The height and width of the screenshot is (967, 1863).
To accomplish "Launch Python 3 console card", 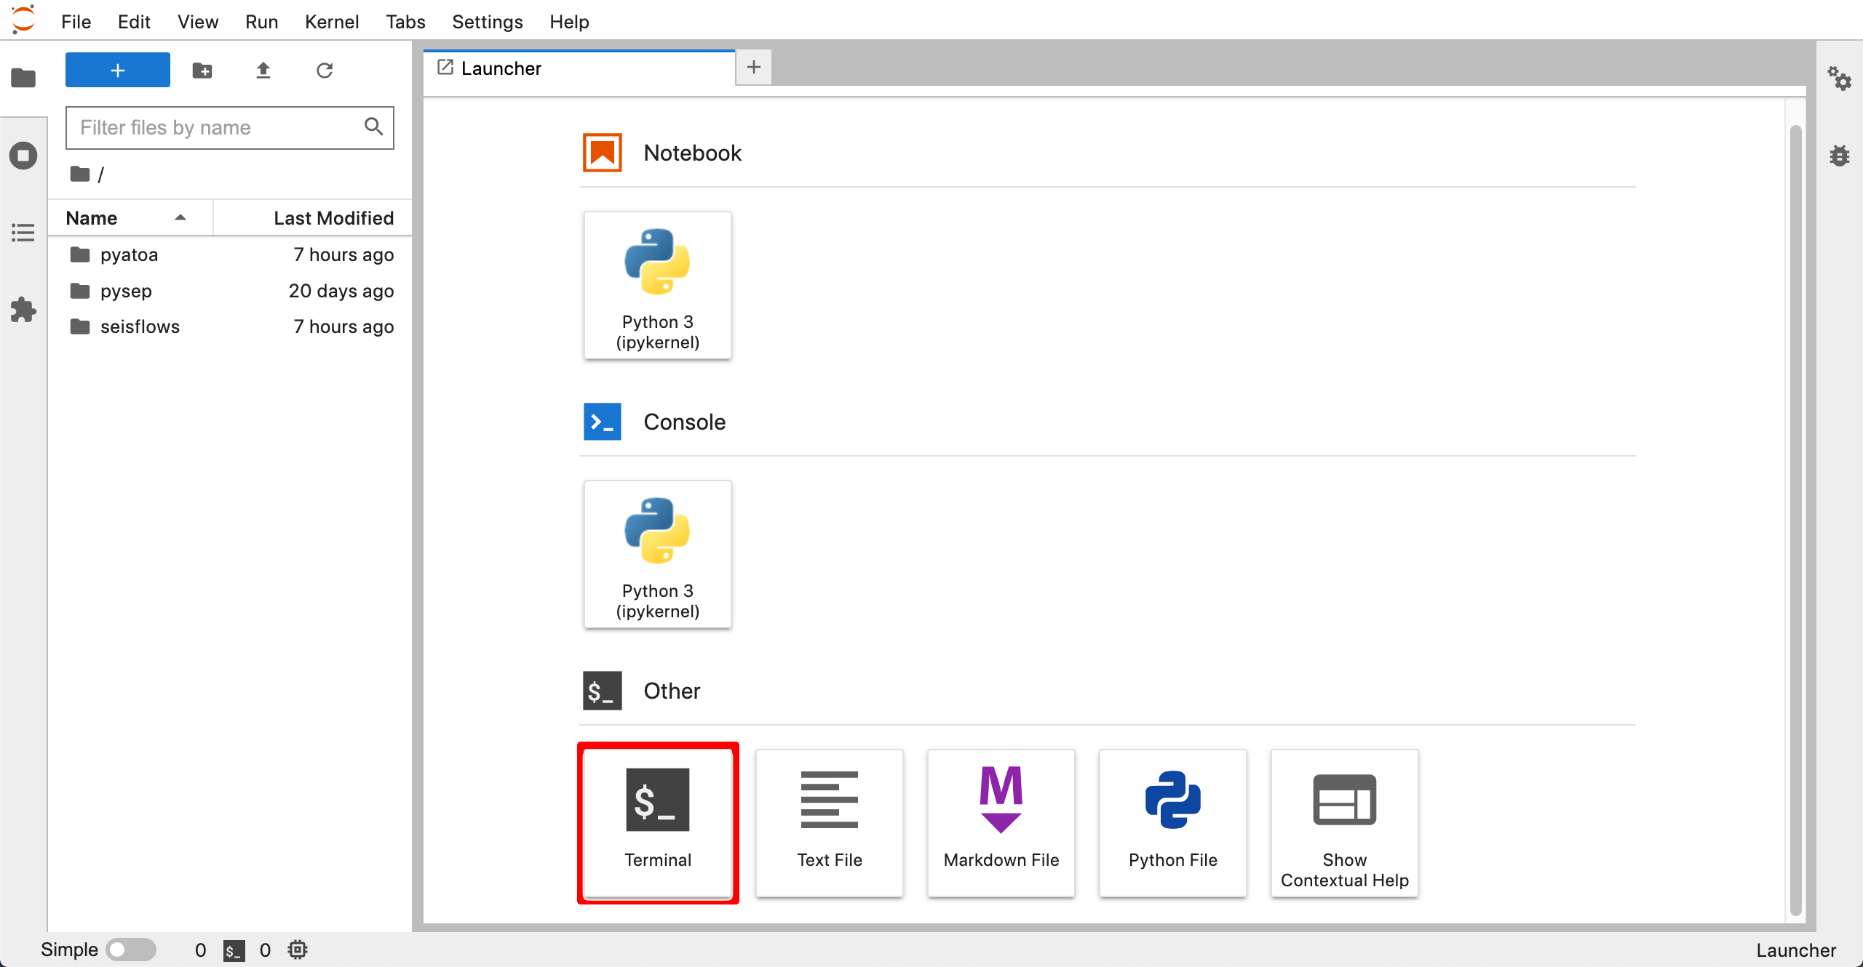I will [x=657, y=554].
